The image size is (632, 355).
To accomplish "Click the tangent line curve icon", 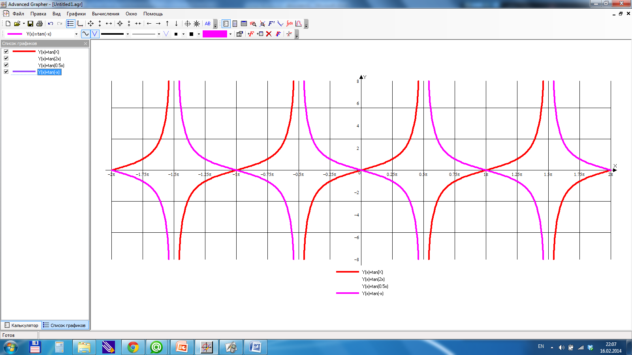I will click(280, 24).
